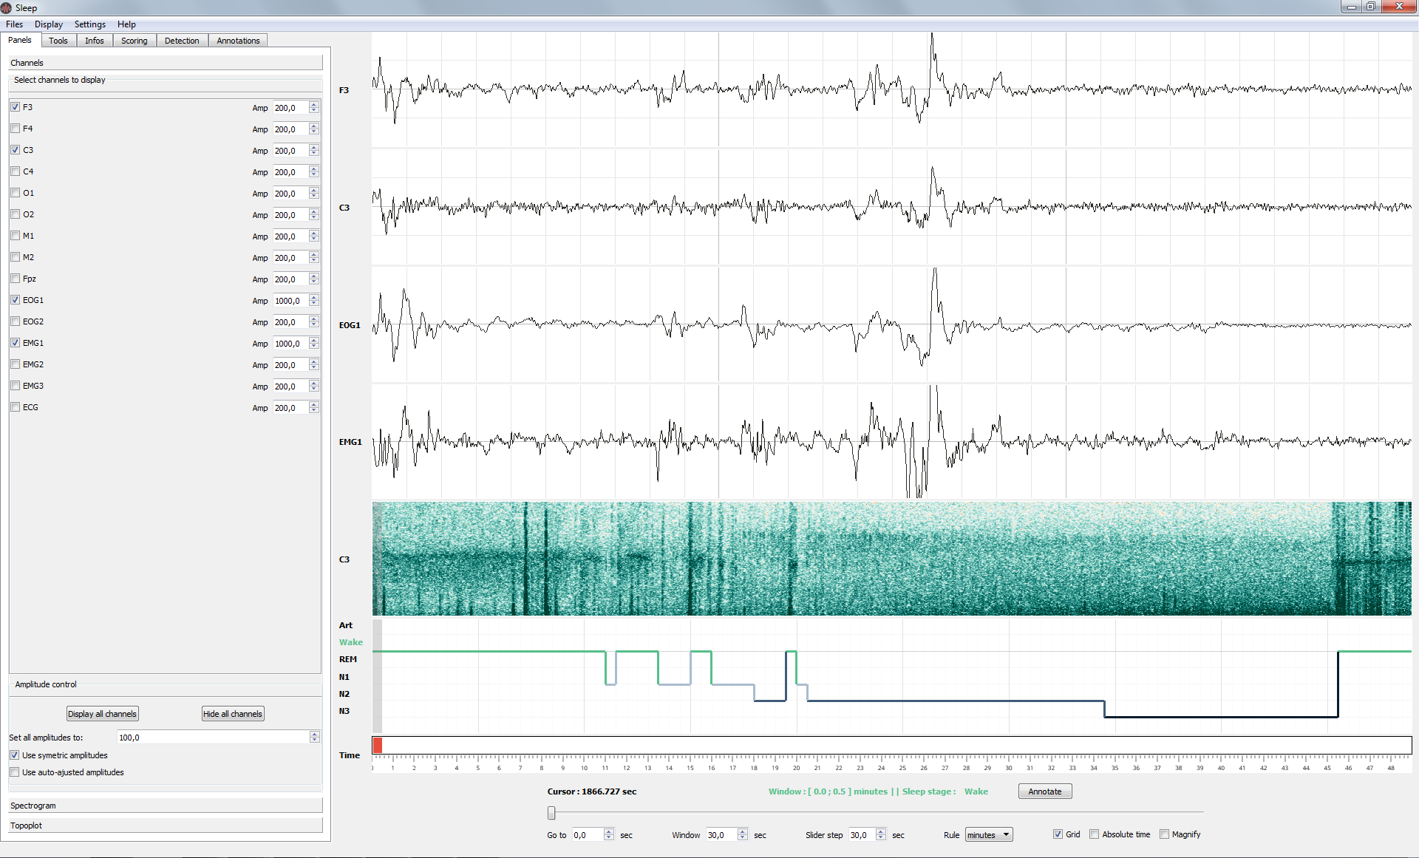Click the Wake stage label on hypnogram

coord(351,642)
